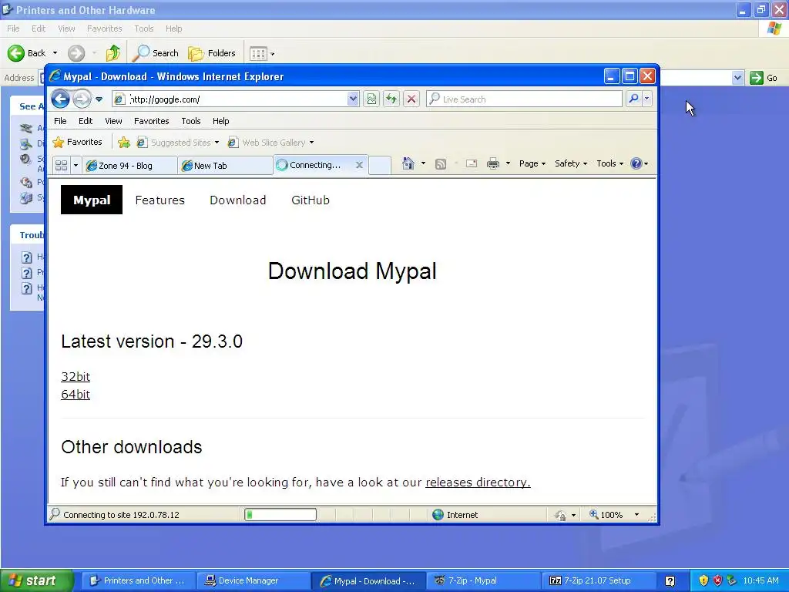Open the Safety command bar menu
The height and width of the screenshot is (592, 789).
(571, 163)
